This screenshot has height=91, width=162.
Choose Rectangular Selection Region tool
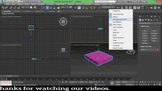click(x=39, y=8)
